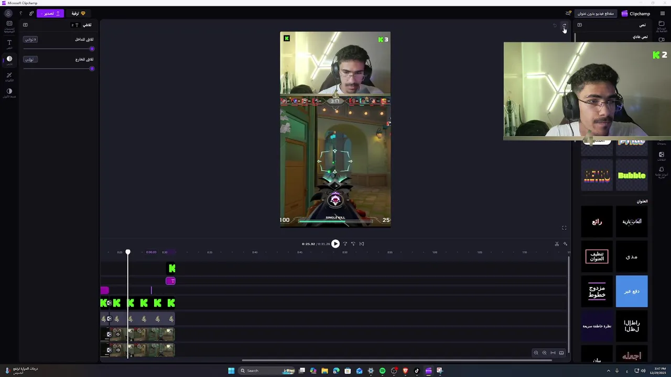This screenshot has height=377, width=671.
Task: Mute the bottom gameplay video track
Action: pos(118,350)
